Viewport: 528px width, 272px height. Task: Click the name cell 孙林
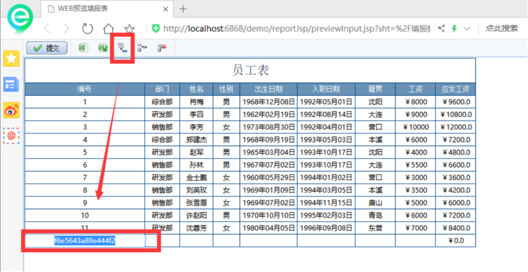pyautogui.click(x=196, y=165)
